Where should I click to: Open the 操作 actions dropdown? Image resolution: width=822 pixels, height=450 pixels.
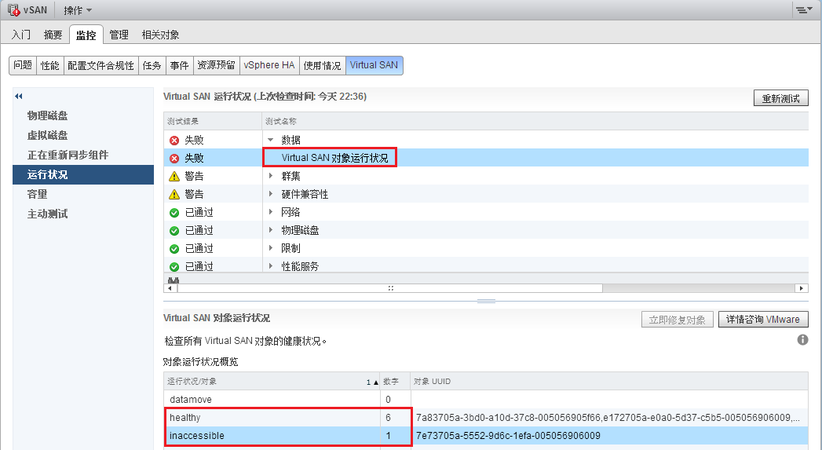[78, 10]
